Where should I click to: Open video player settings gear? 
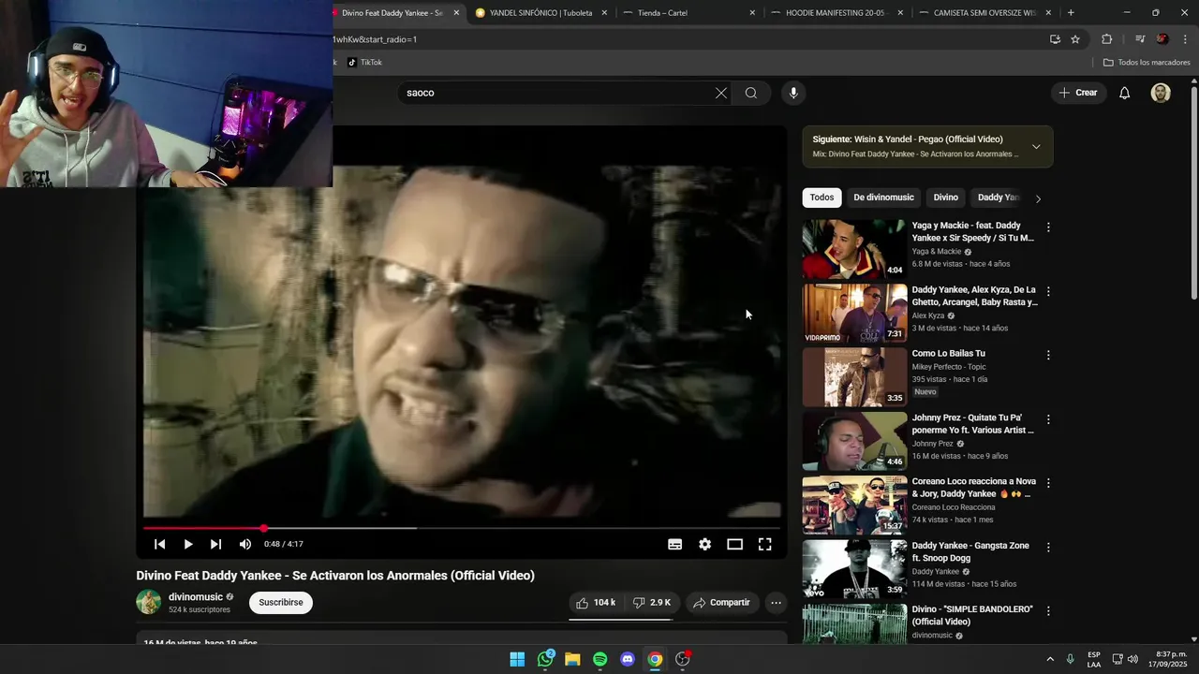point(704,544)
